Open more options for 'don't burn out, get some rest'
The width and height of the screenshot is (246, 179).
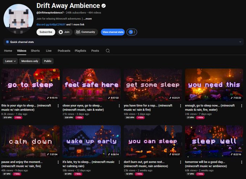(181, 162)
